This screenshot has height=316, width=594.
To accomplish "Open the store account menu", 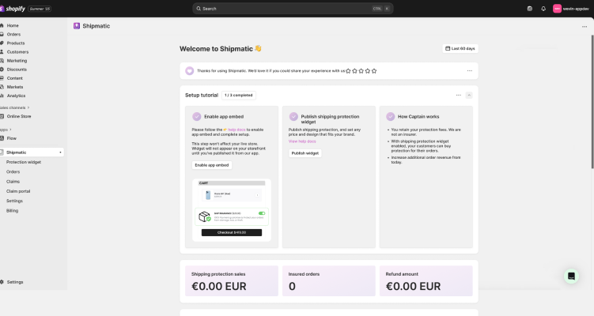I will 571,9.
